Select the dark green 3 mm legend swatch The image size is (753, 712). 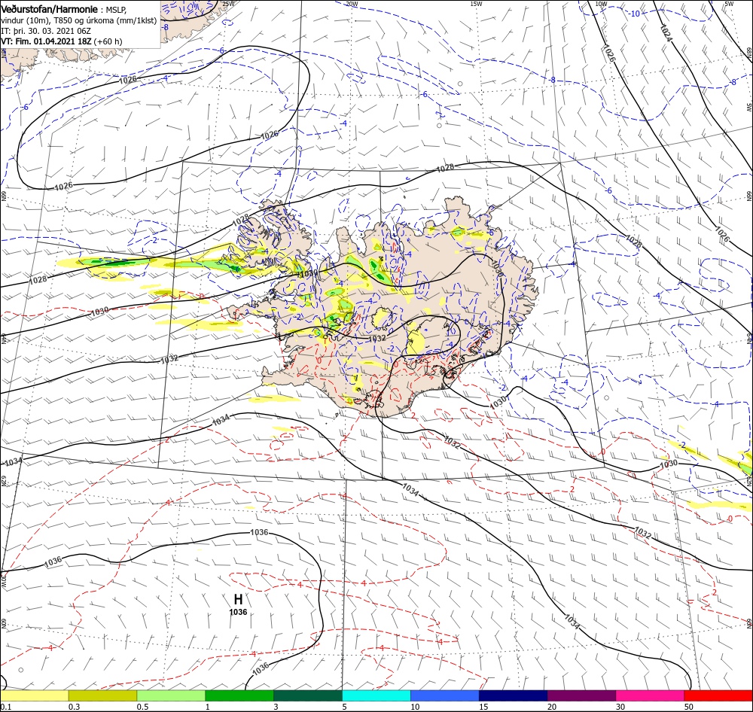(308, 695)
